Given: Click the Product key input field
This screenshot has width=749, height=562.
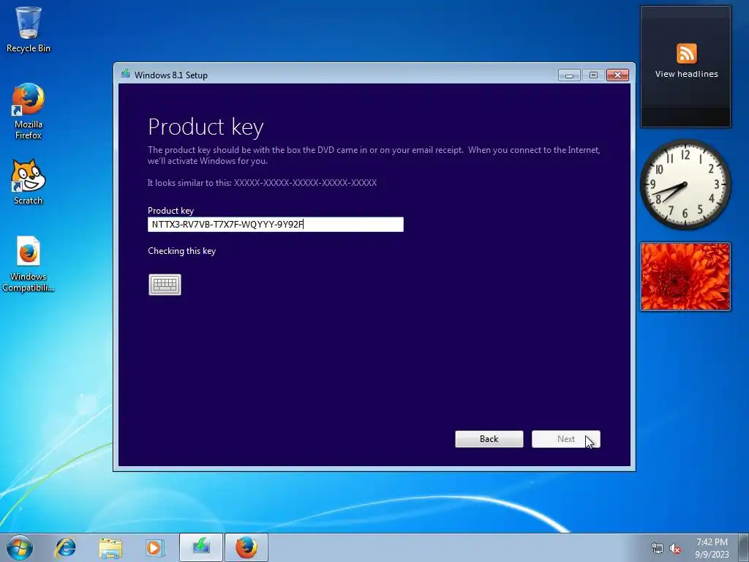Looking at the screenshot, I should click(276, 225).
